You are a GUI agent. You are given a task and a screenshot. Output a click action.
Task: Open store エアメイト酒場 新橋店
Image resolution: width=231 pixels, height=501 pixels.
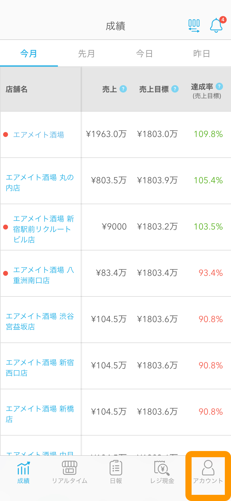tap(40, 414)
